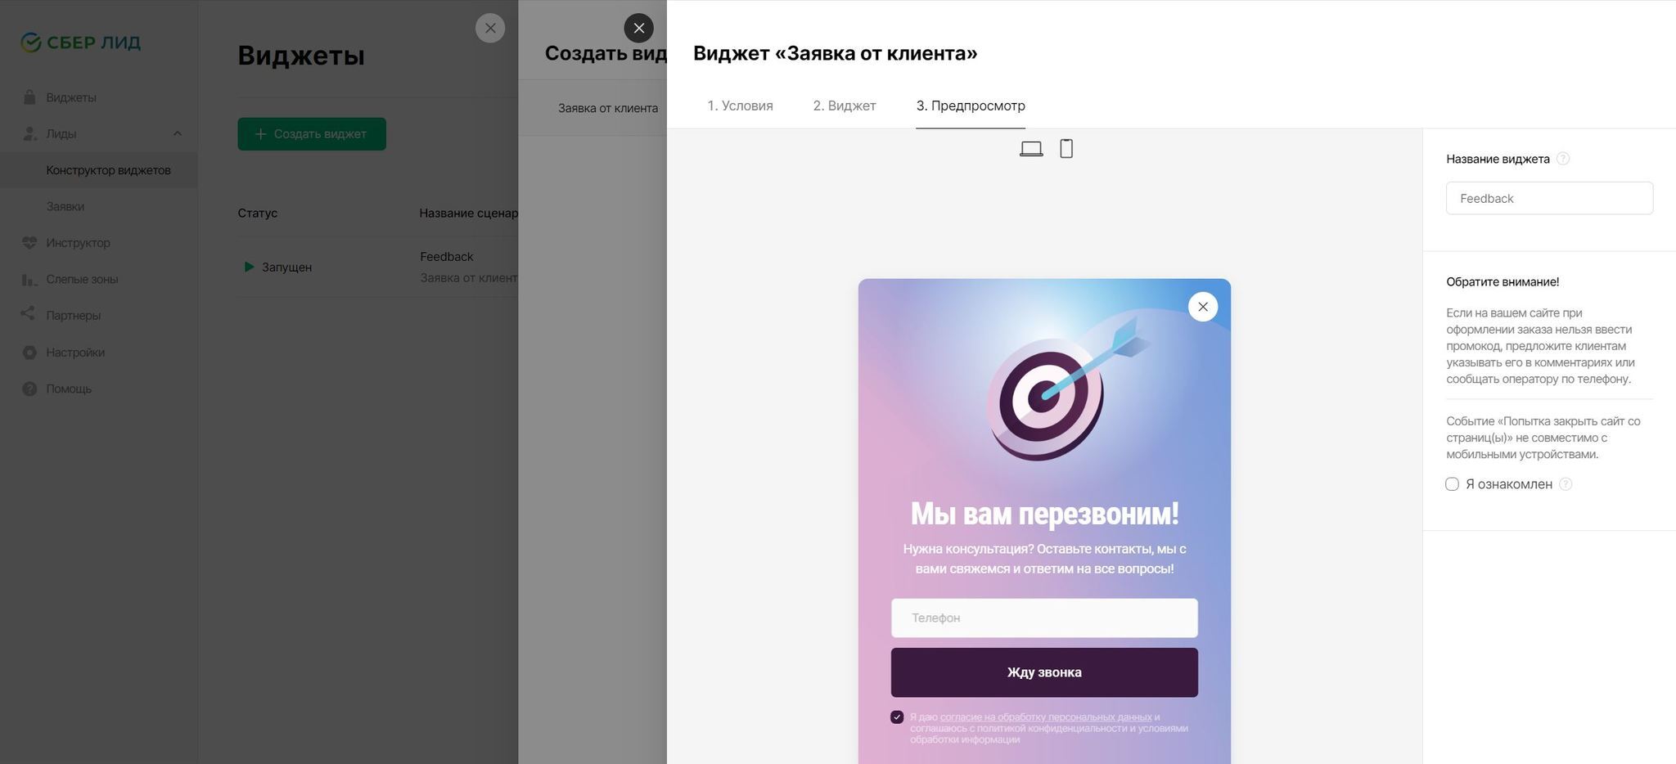Go to the 1. Условия tab
Viewport: 1676px width, 764px height.
740,106
